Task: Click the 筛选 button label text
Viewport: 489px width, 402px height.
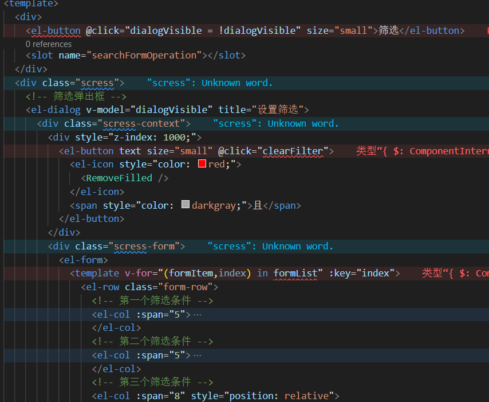Action: [x=389, y=30]
